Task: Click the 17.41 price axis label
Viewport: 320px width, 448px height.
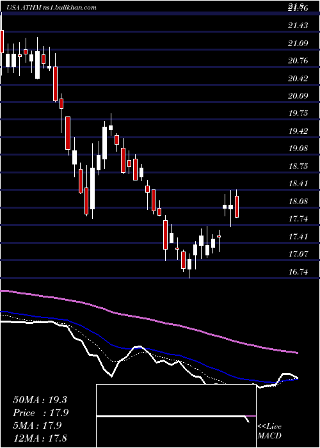Action: (298, 237)
